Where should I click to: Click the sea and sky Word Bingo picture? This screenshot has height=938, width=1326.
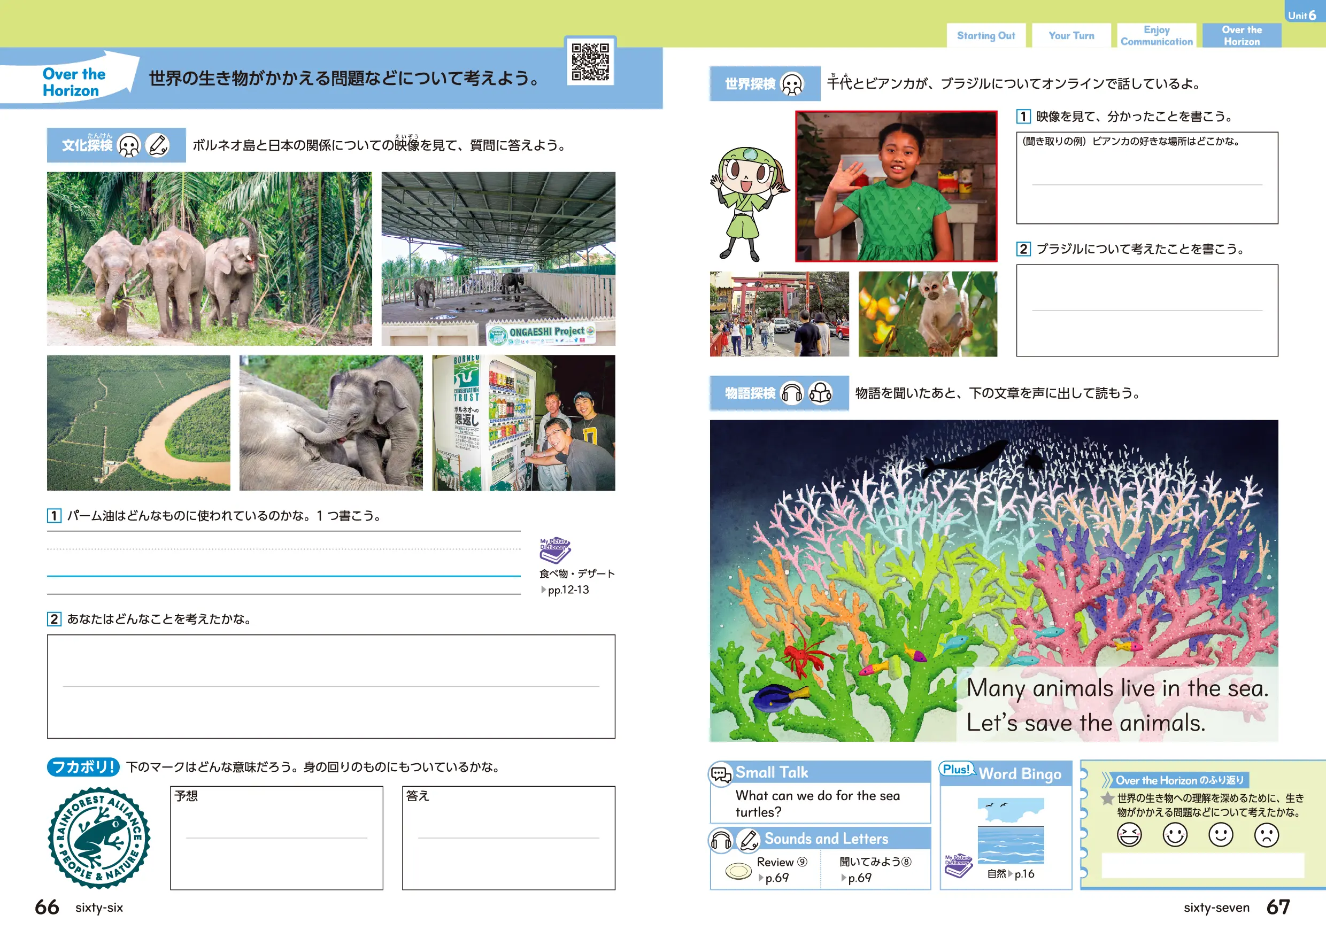(1011, 831)
